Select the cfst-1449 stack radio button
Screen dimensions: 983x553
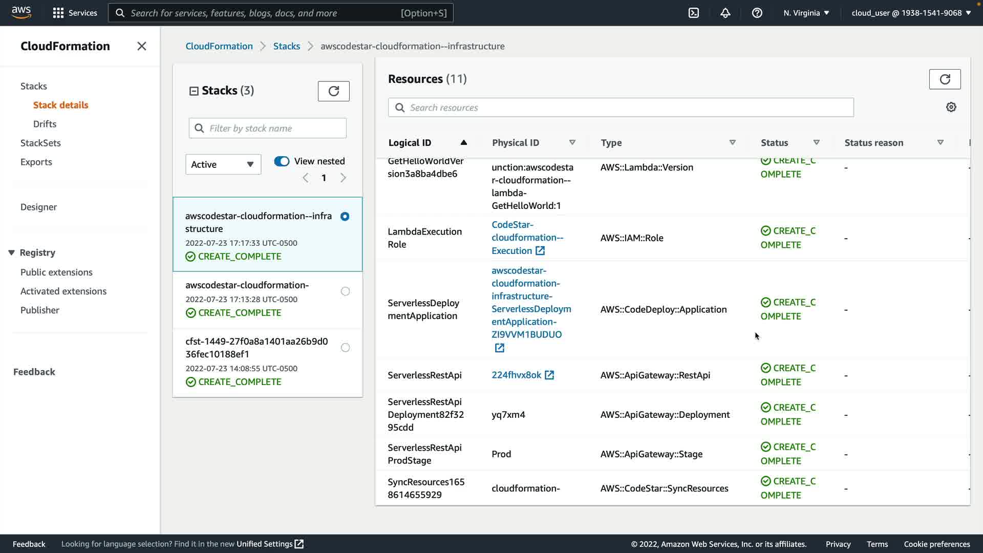pyautogui.click(x=345, y=348)
